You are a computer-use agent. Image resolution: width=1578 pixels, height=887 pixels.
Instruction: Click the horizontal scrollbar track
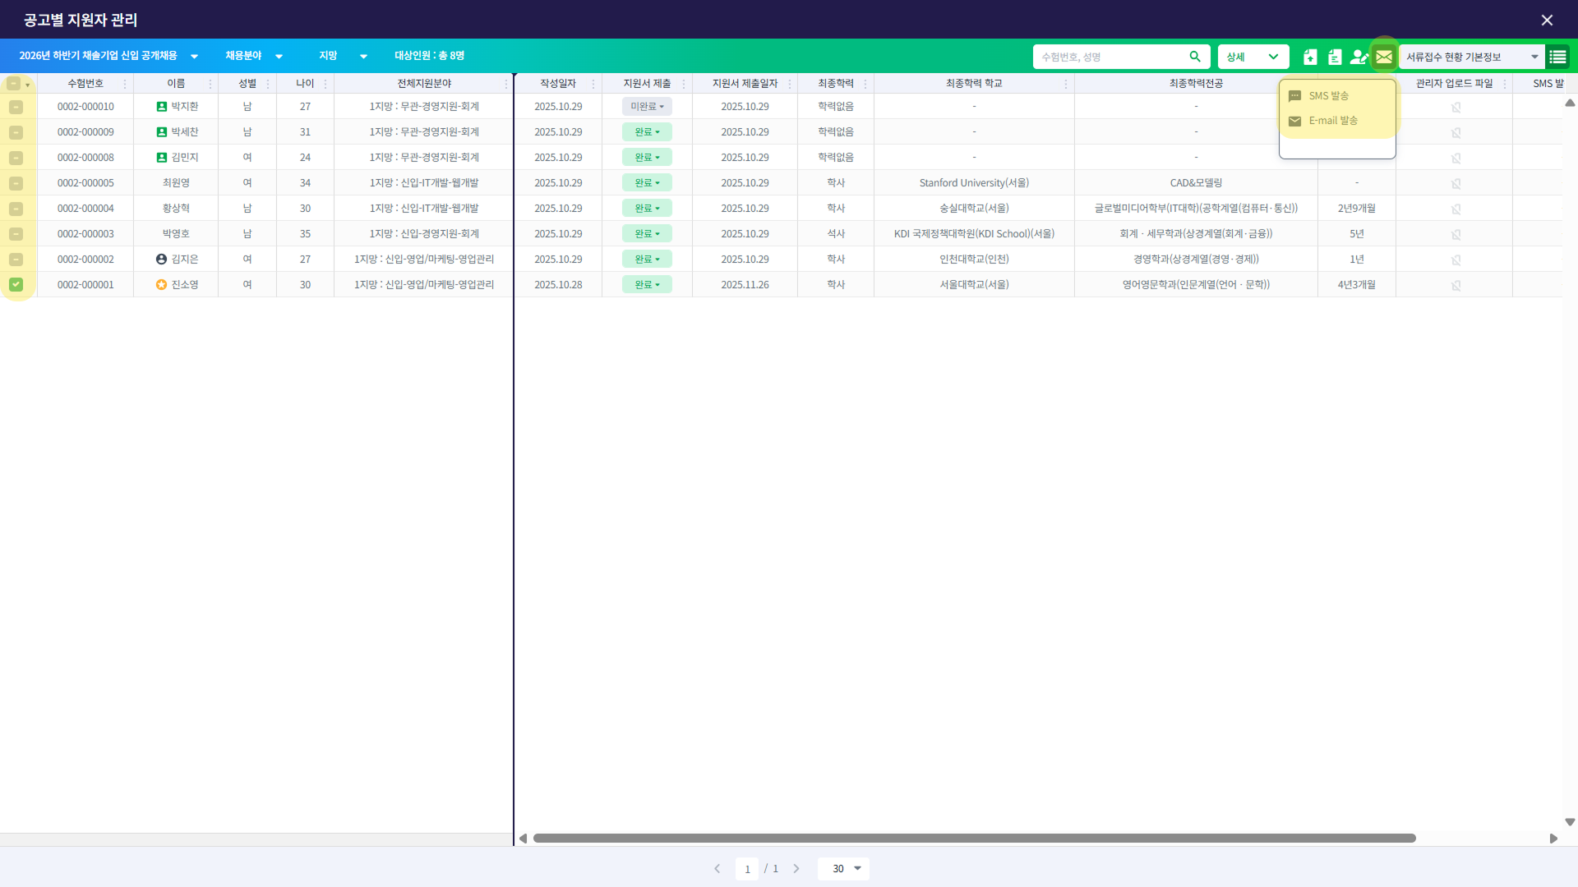coord(1479,839)
